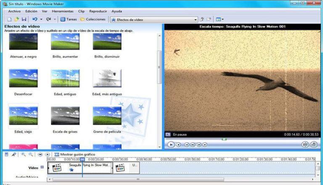This screenshot has width=323, height=185.
Task: Switch view with Mostrar guión gráfico
Action: (x=75, y=154)
